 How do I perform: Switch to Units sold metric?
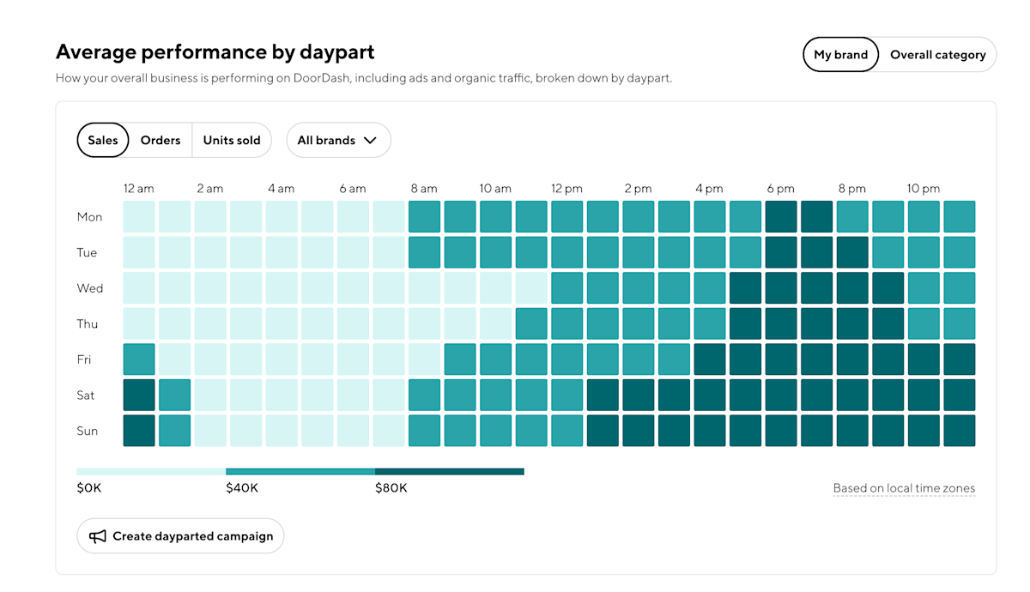pos(232,141)
